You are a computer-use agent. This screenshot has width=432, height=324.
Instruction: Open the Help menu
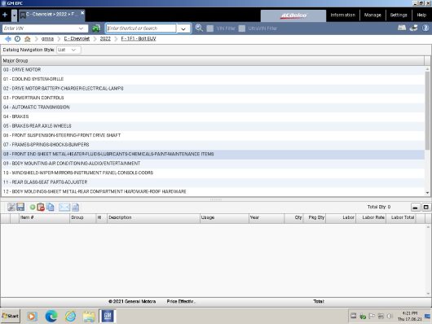pyautogui.click(x=421, y=15)
